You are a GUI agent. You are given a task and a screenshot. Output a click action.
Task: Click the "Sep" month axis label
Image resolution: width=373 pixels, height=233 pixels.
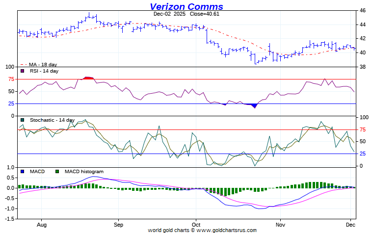(118, 225)
